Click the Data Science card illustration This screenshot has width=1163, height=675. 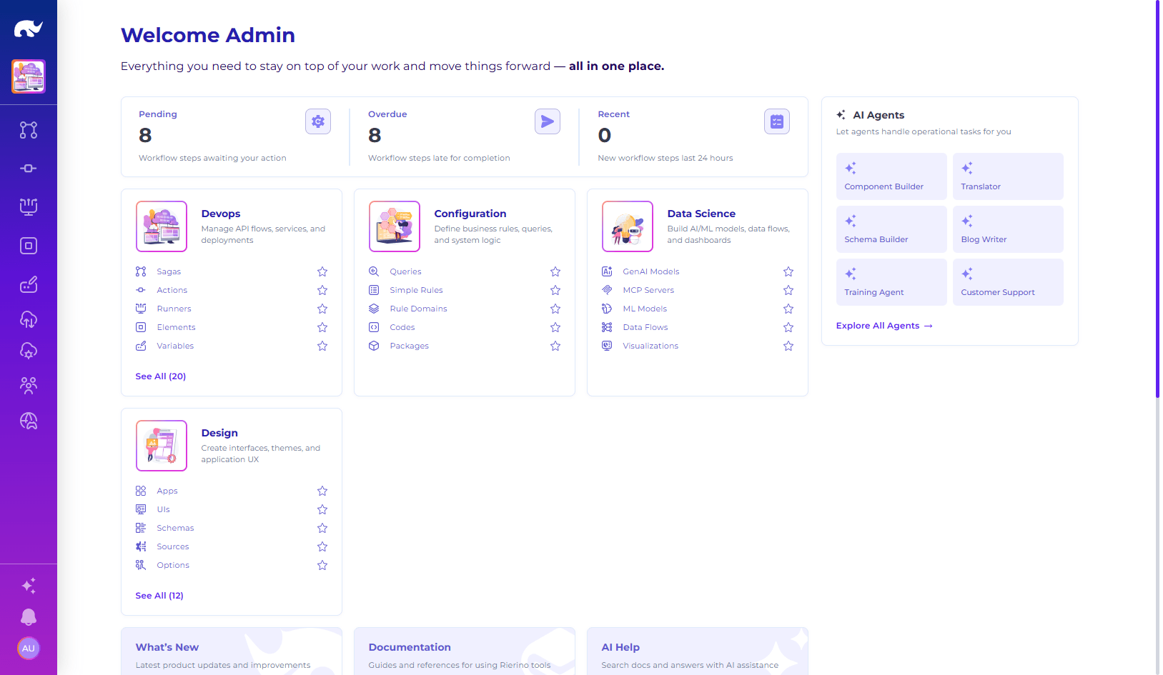(x=628, y=226)
